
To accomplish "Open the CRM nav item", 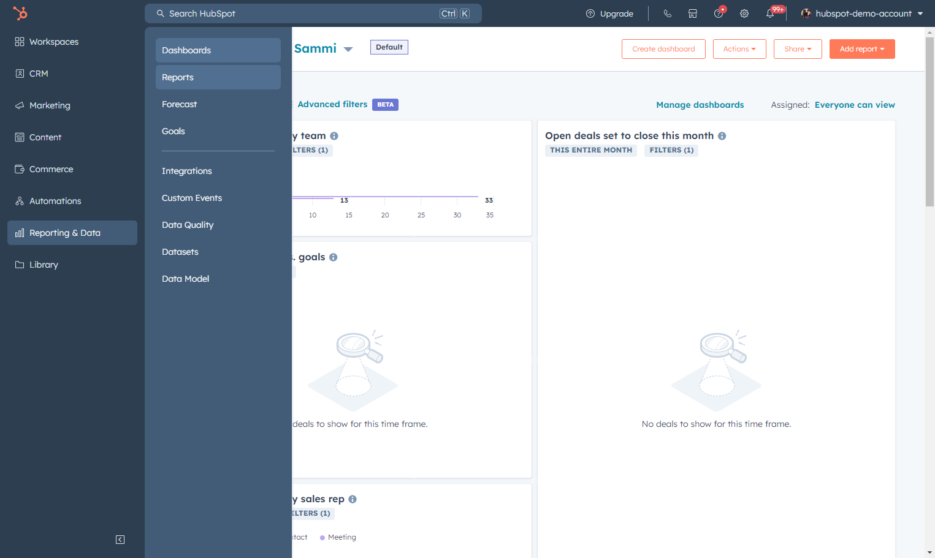I will 72,74.
